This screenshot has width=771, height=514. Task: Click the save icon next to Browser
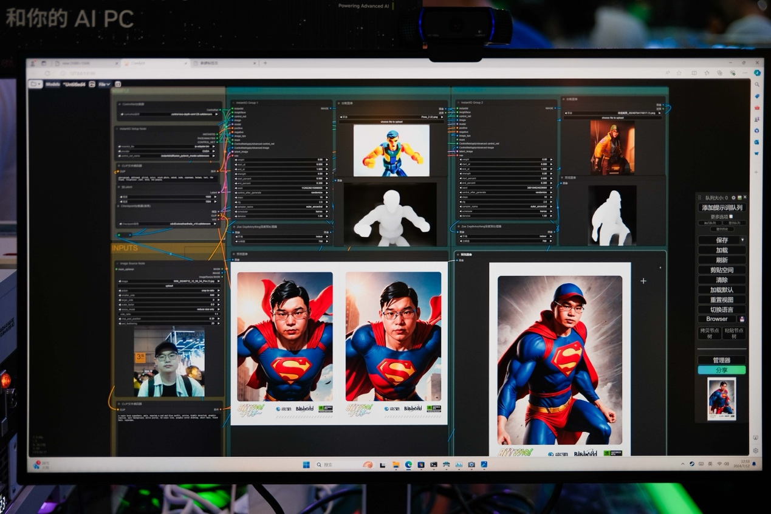pos(742,319)
